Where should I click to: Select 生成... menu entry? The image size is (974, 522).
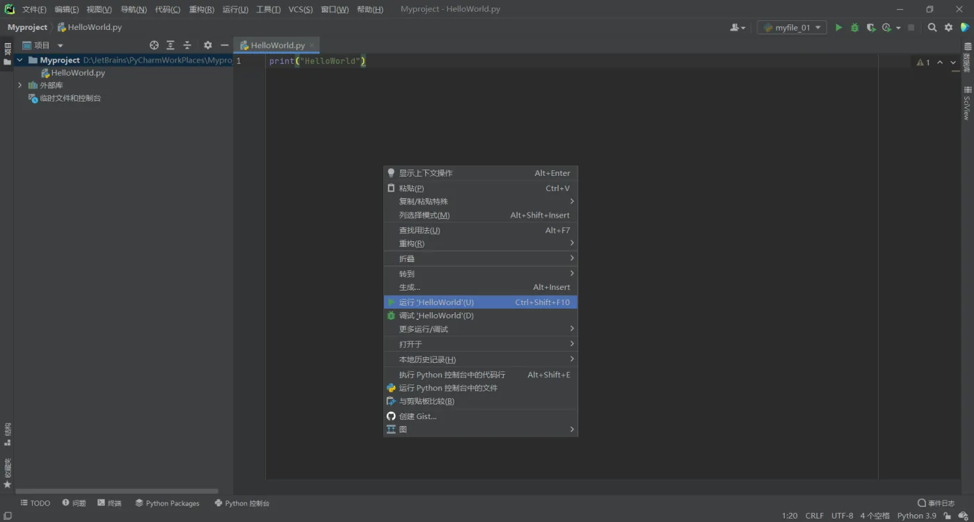[481, 287]
